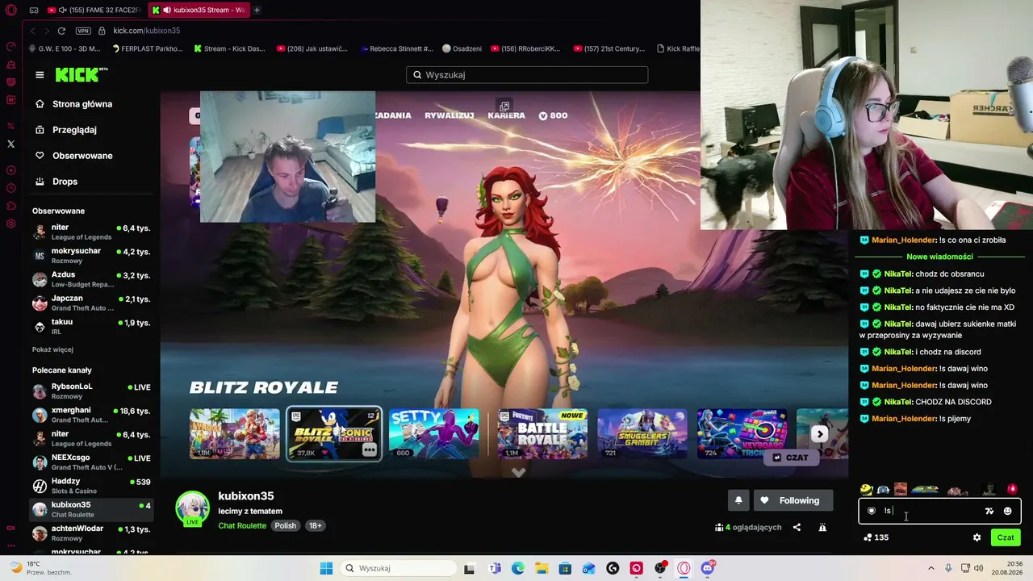The image size is (1033, 581).
Task: Open the VPN badge in address bar
Action: click(x=83, y=31)
